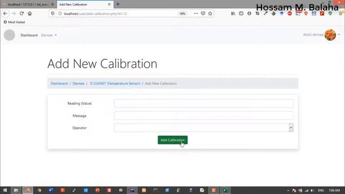The image size is (345, 194).
Task: Open the volume speaker tray icon
Action: [x=313, y=190]
